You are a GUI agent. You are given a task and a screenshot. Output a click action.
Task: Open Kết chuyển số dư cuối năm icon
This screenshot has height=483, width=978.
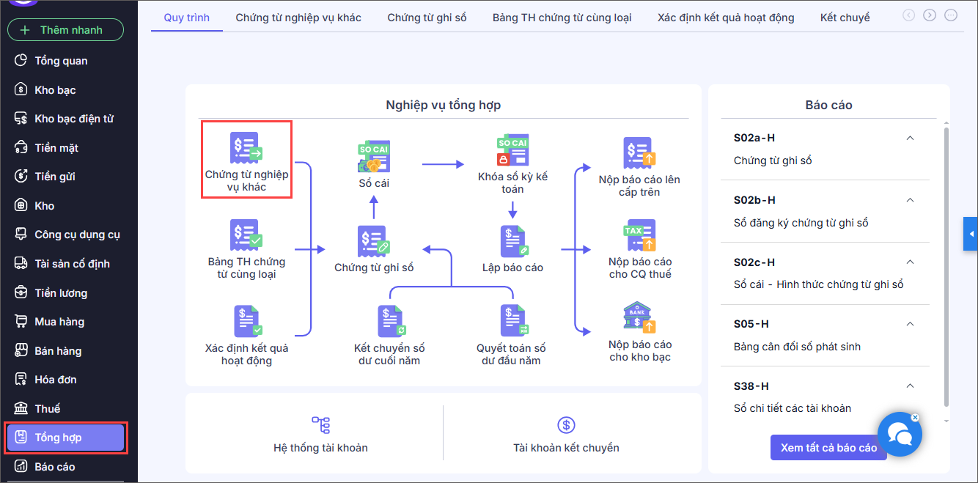(x=390, y=321)
